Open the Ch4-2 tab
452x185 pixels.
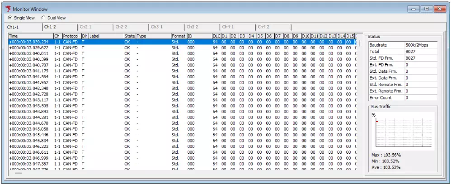[x=264, y=27]
